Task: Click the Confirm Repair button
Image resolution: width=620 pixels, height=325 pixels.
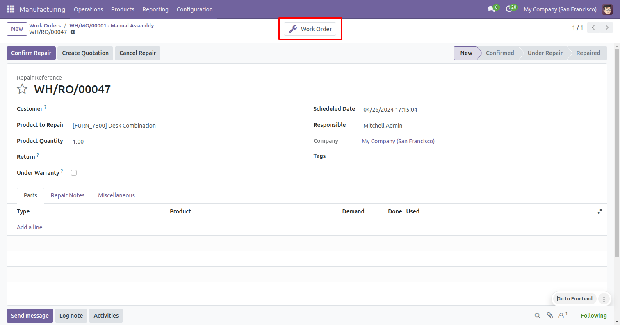Action: [x=31, y=53]
